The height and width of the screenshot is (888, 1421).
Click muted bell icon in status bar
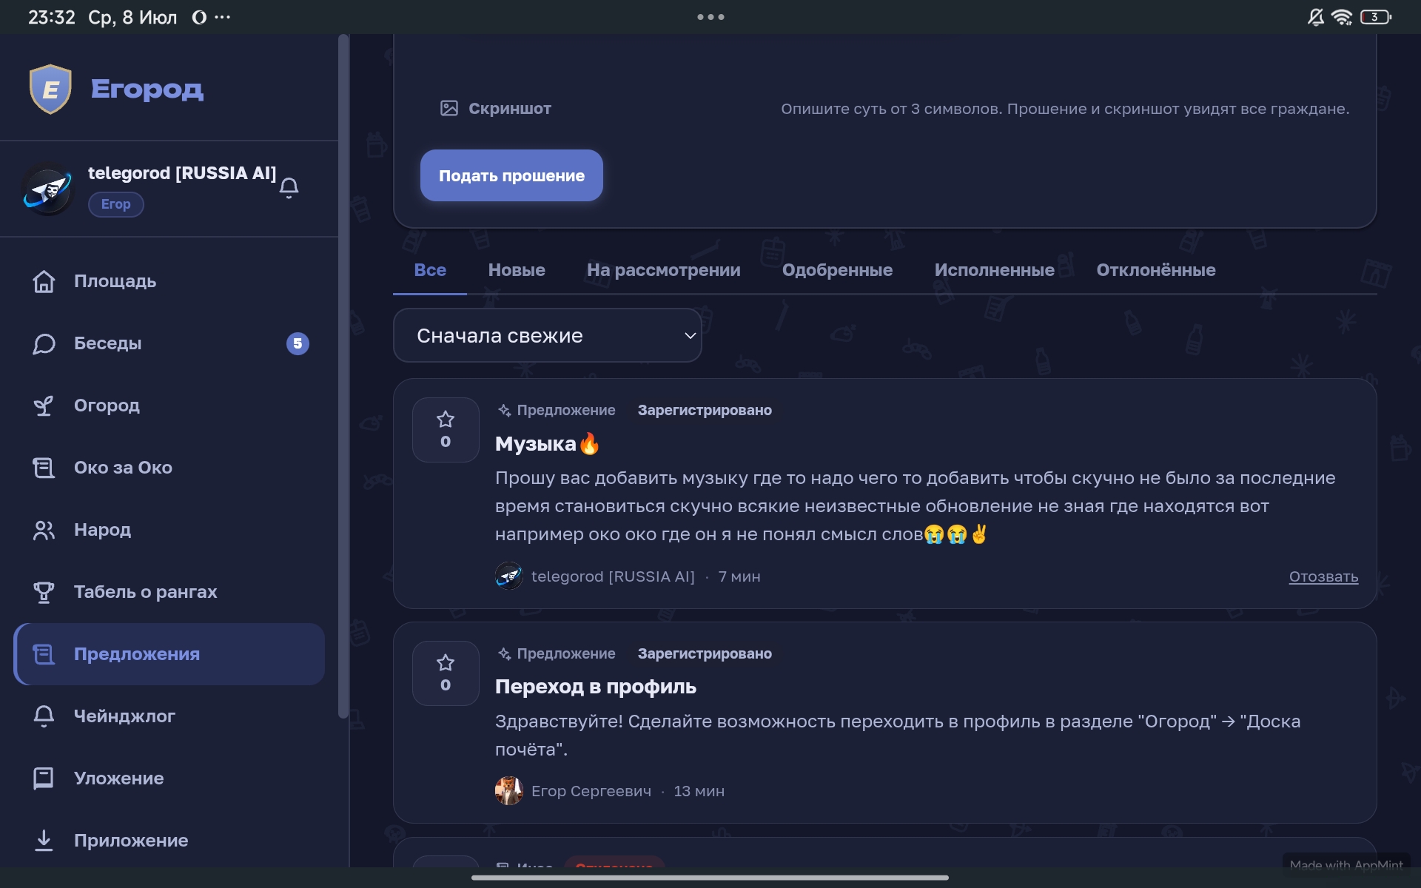click(x=1316, y=17)
